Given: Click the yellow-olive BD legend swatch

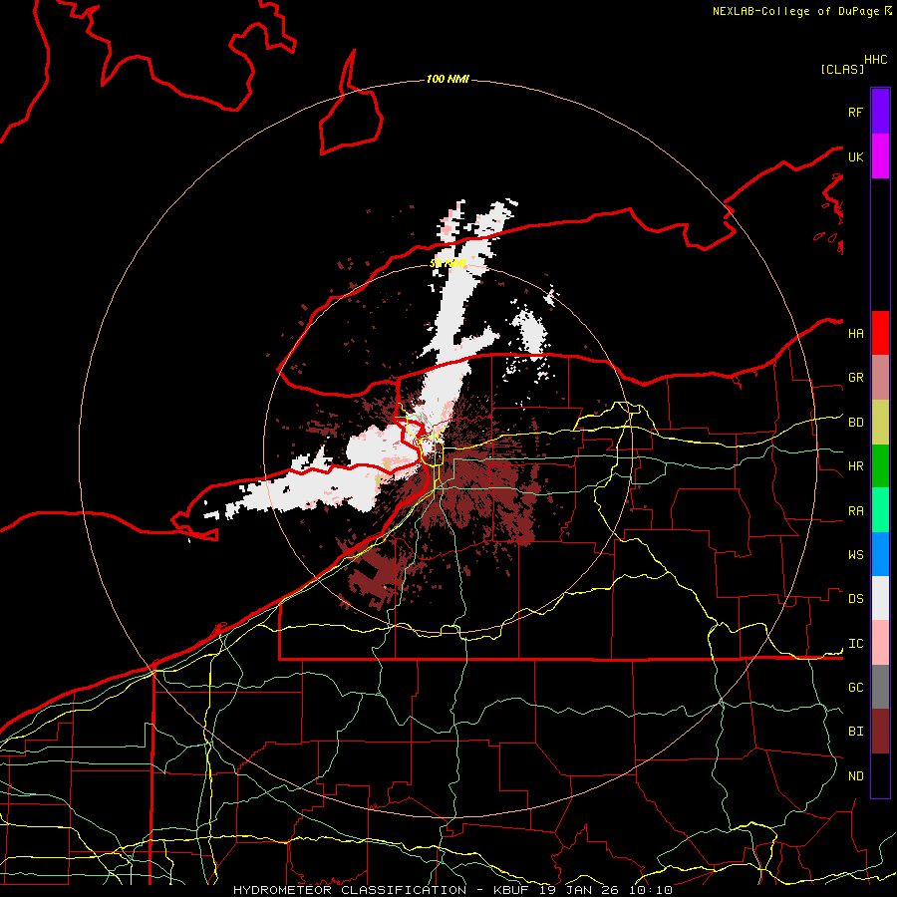Looking at the screenshot, I should pyautogui.click(x=880, y=423).
